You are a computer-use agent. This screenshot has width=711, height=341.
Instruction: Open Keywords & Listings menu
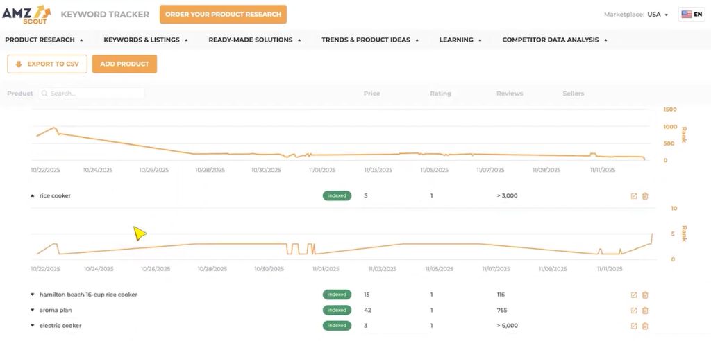[x=146, y=40]
